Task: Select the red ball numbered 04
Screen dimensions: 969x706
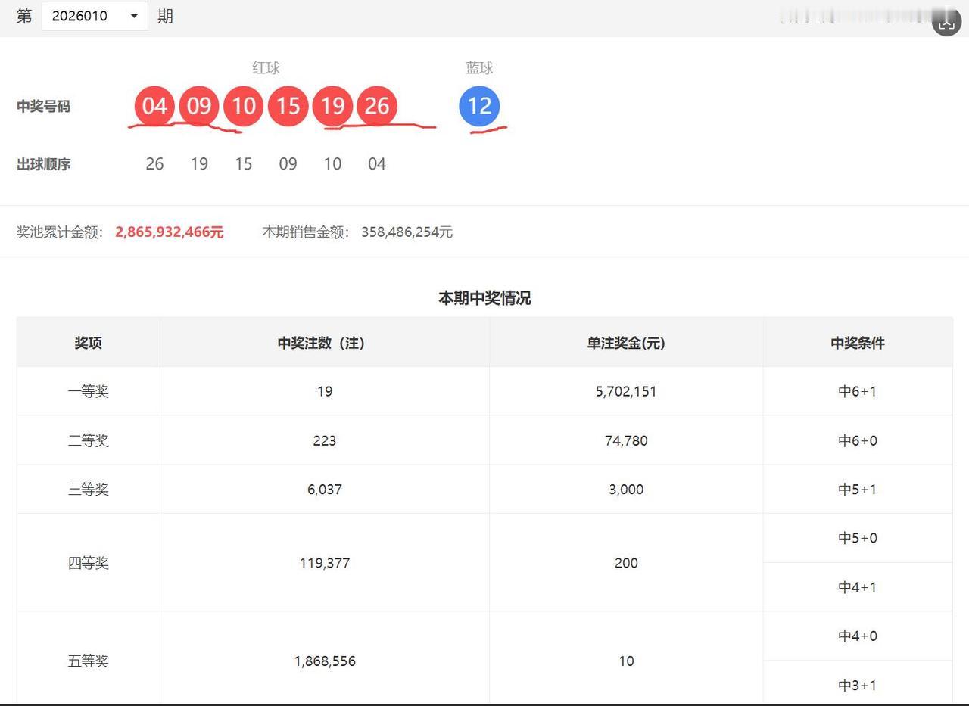Action: (154, 106)
